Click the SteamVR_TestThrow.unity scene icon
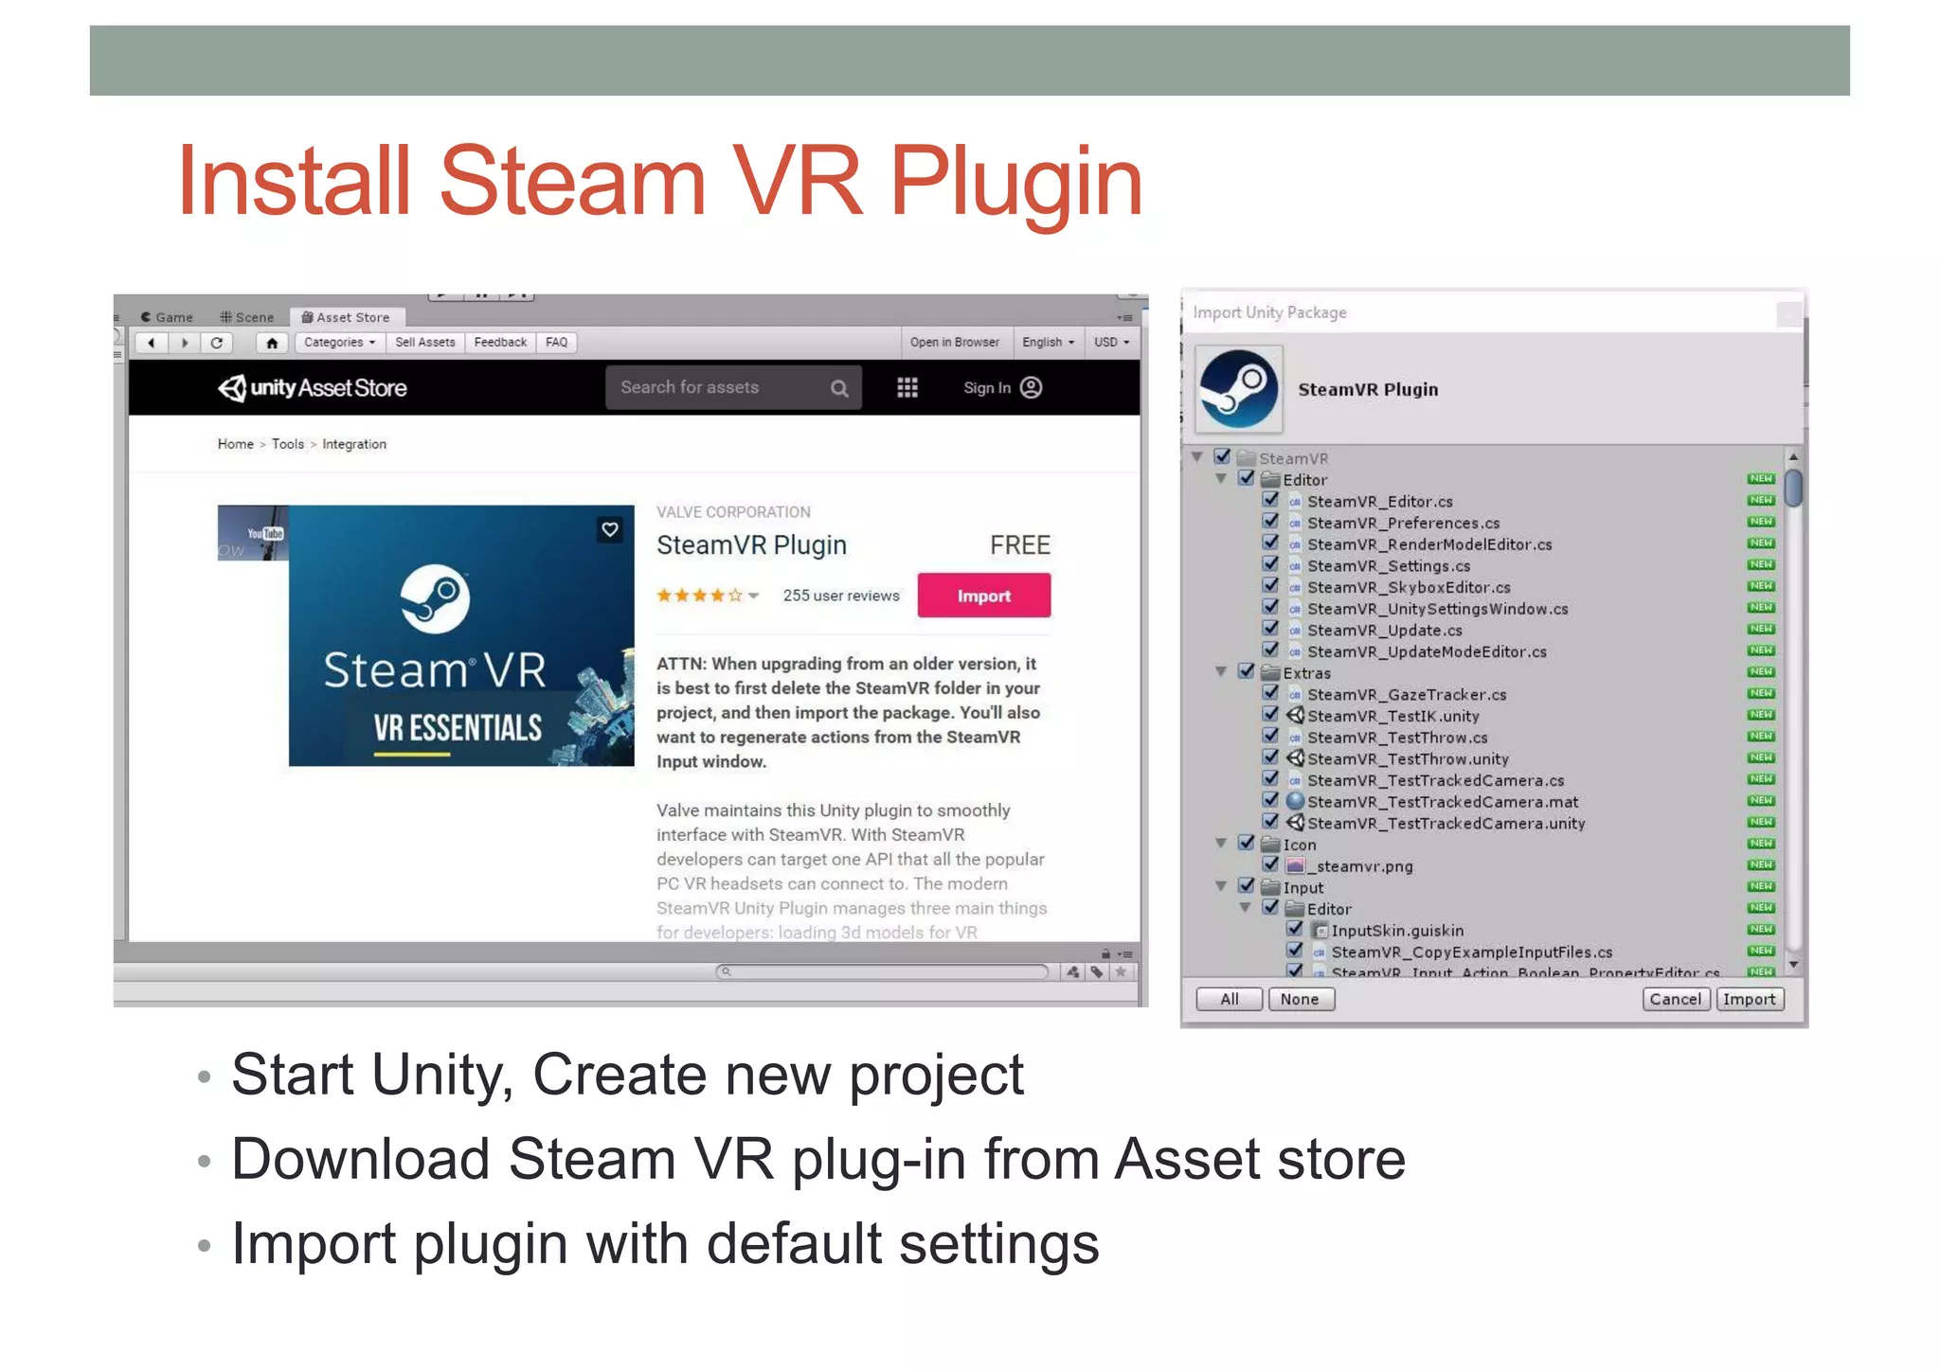The height and width of the screenshot is (1370, 1940). pos(1295,758)
